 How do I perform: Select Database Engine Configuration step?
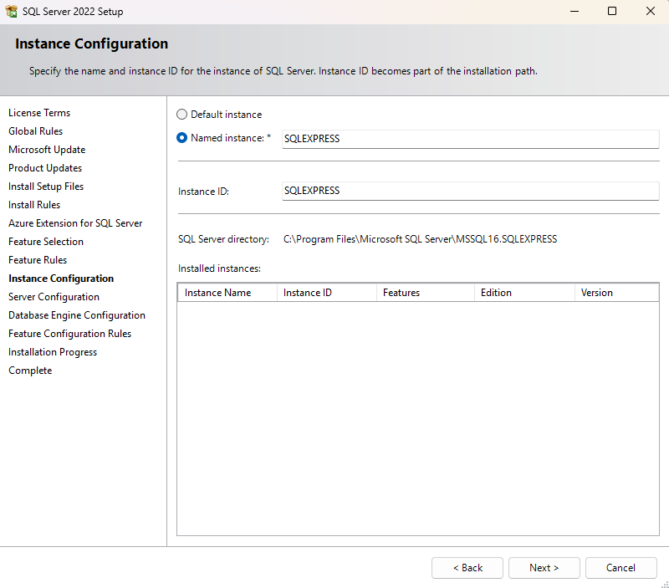pyautogui.click(x=77, y=315)
